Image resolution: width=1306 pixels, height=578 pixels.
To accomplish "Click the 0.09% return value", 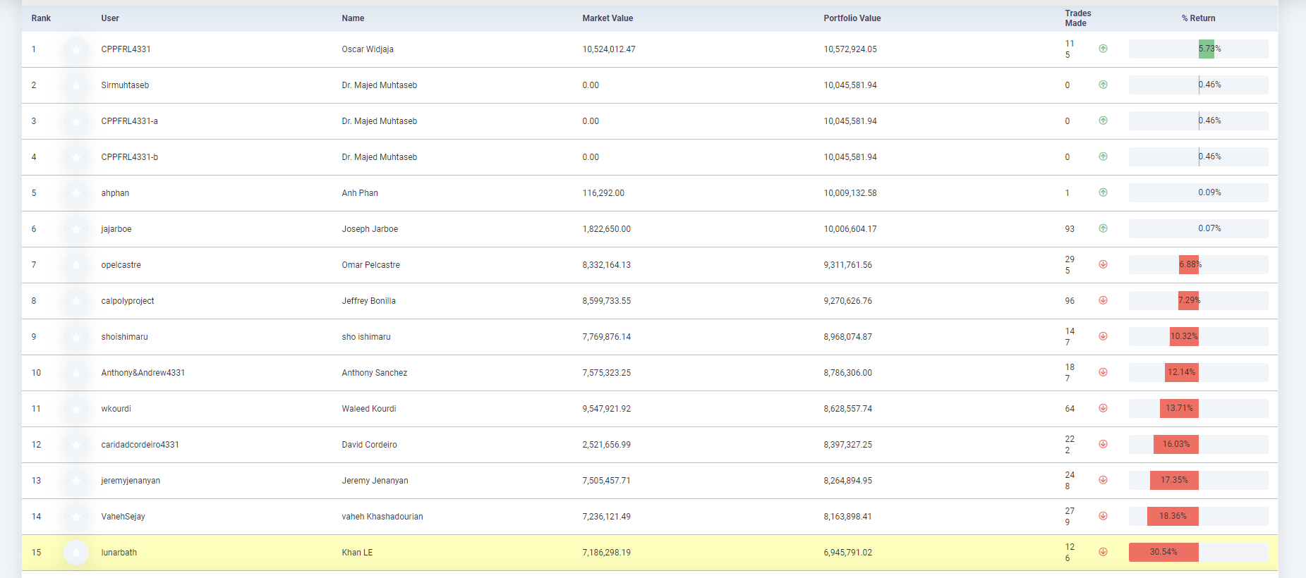I will tap(1209, 192).
